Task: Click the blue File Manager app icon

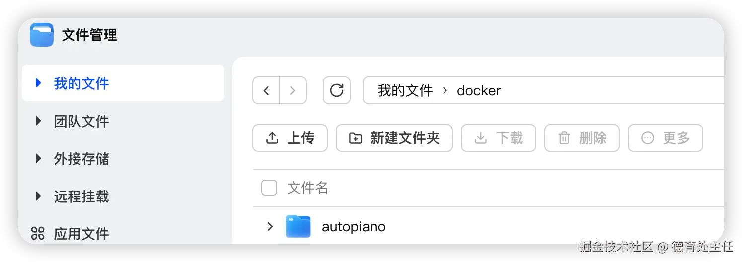Action: [42, 35]
